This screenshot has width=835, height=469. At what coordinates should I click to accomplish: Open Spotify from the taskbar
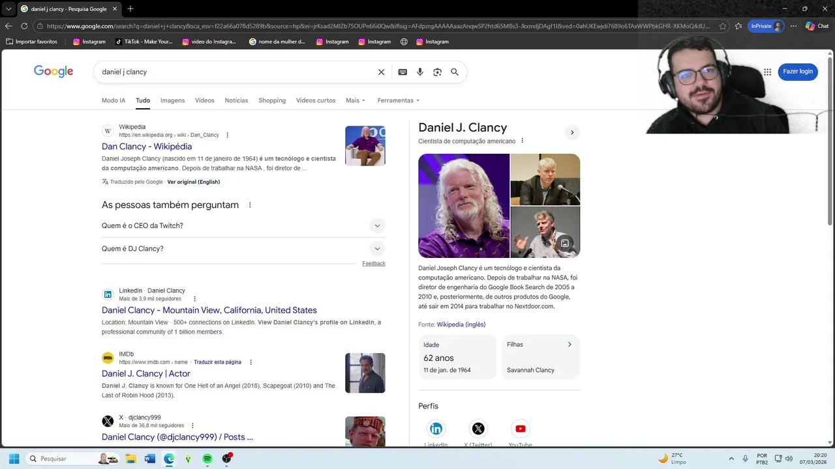click(x=207, y=459)
